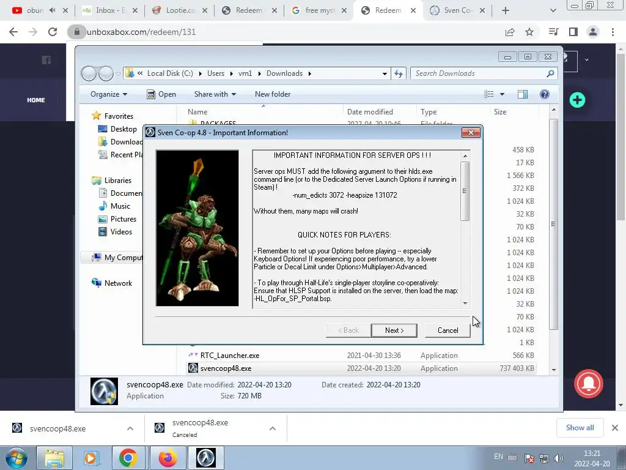Switch to the Inbox tab
Image resolution: width=626 pixels, height=470 pixels.
coord(110,10)
